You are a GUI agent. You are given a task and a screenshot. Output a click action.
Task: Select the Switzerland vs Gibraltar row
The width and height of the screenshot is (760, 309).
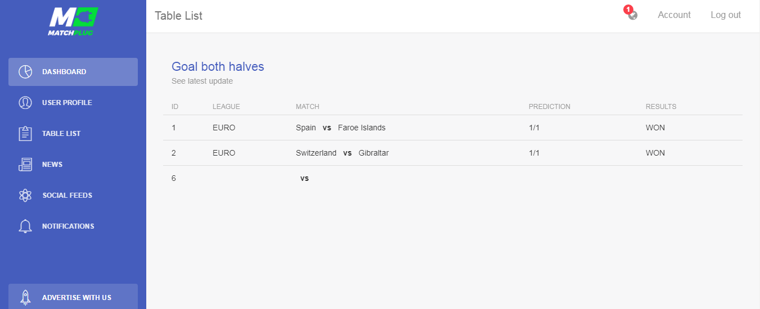pos(453,153)
